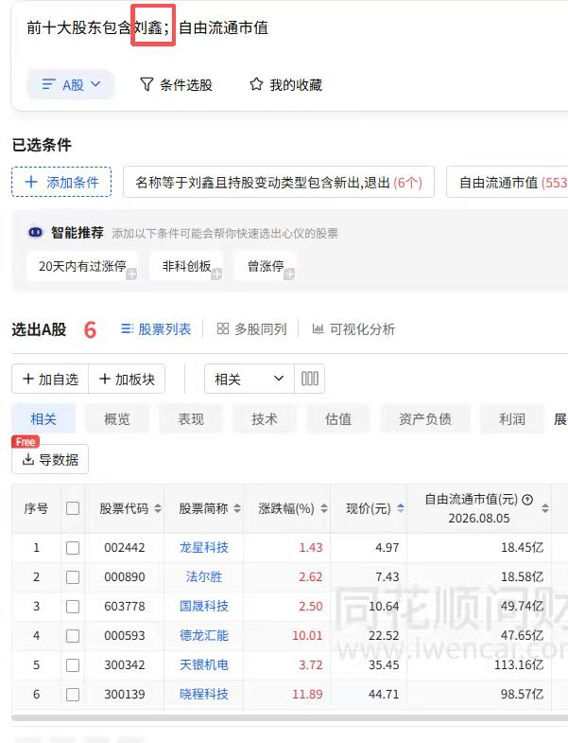
Task: Toggle the select-all checkbox in table header
Action: [x=73, y=508]
